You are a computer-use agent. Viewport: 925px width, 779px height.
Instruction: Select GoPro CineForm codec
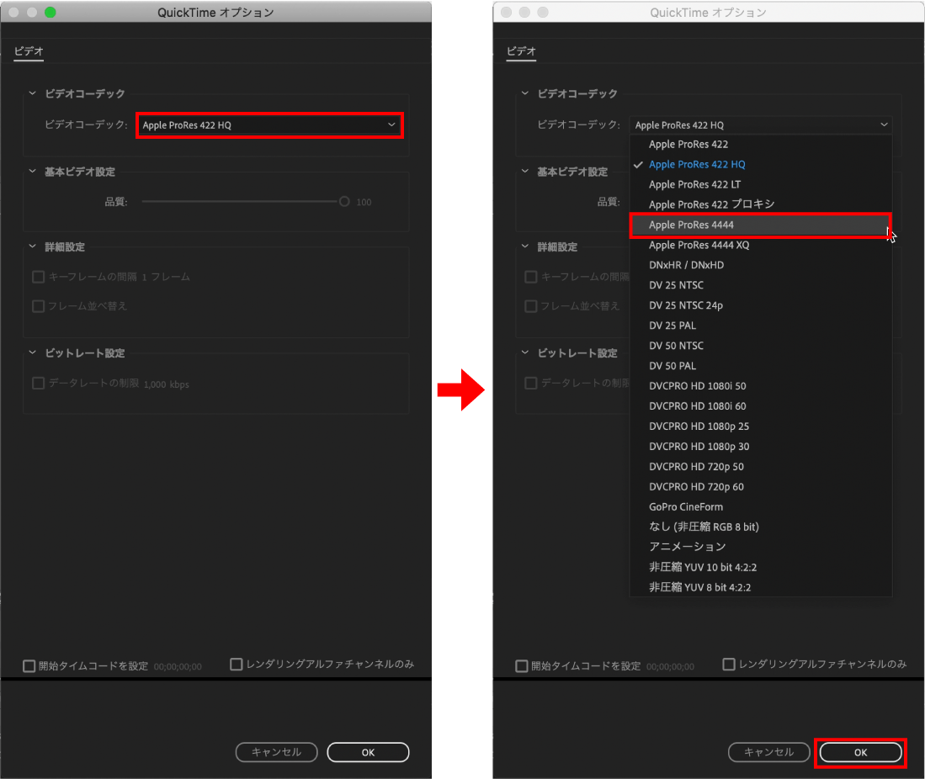pyautogui.click(x=760, y=506)
